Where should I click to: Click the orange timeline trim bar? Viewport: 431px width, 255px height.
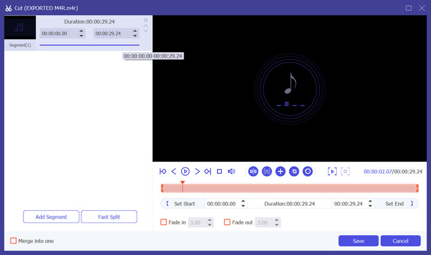289,188
